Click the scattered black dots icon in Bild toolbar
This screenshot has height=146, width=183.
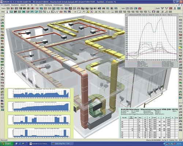(57, 12)
